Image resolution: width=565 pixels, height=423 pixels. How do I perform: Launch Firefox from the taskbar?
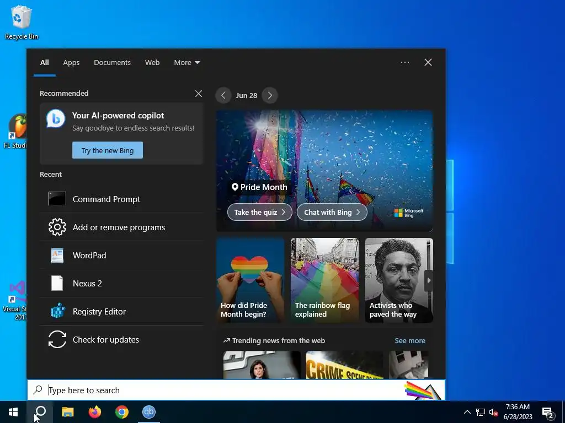pos(95,412)
